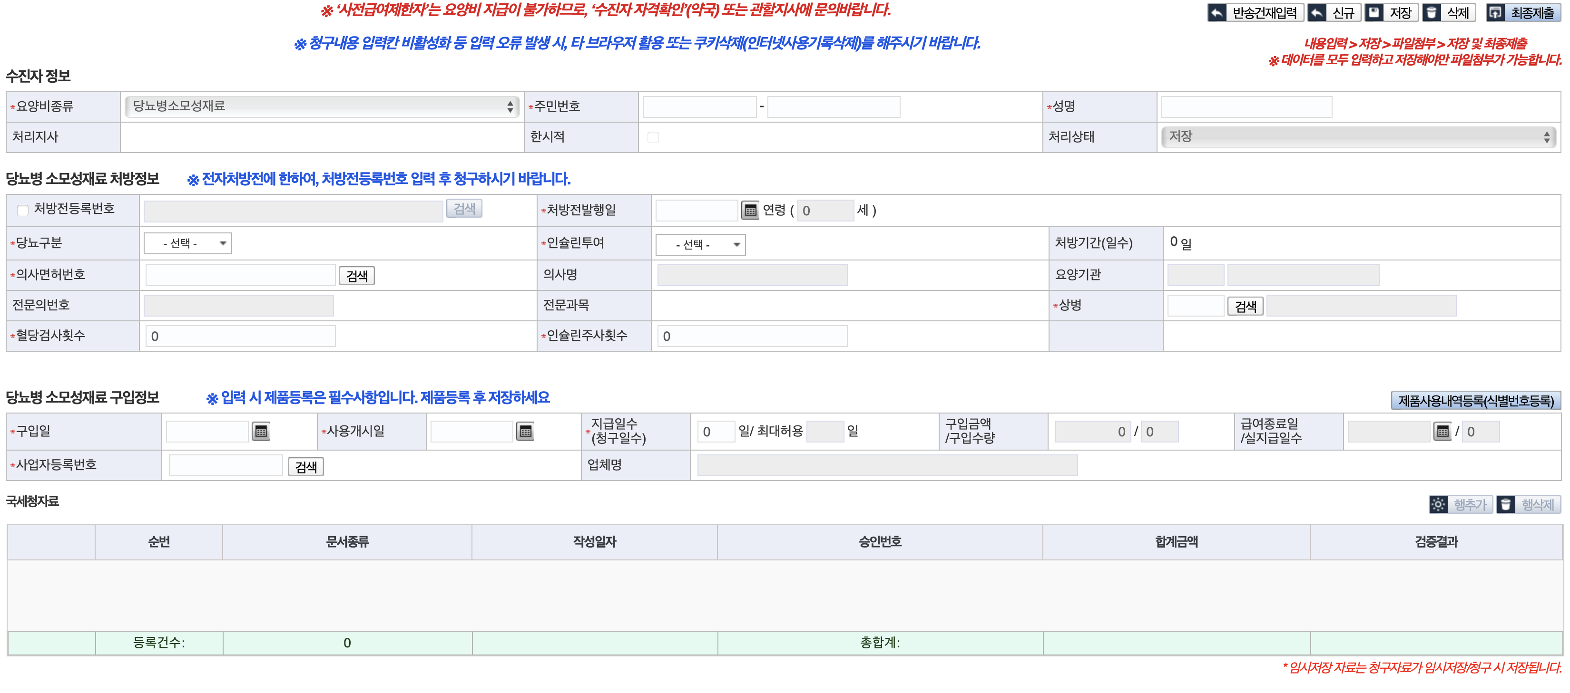The height and width of the screenshot is (693, 1570).
Task: Open calendar icon for 급여종료일
Action: (1442, 432)
